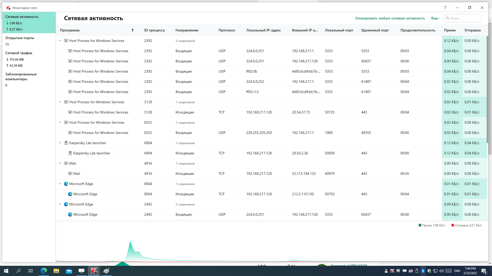Click Bluetooth tray icon
The image size is (492, 276).
423,271
